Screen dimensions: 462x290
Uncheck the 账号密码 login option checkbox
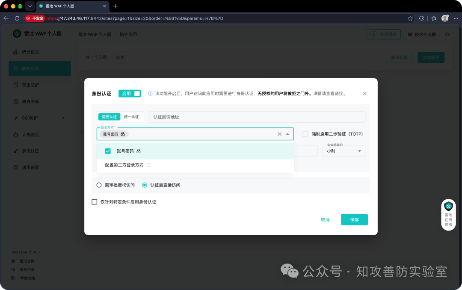pos(108,151)
